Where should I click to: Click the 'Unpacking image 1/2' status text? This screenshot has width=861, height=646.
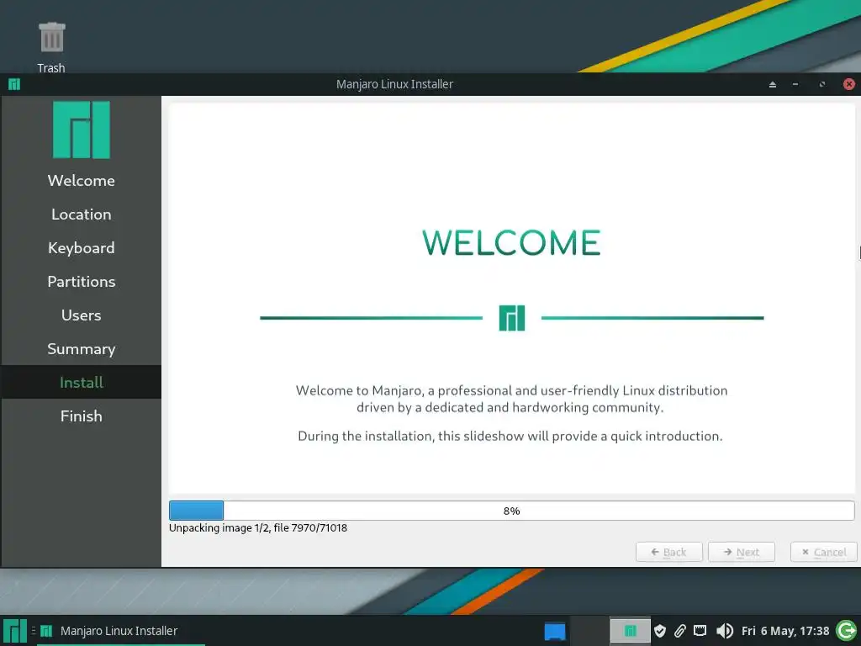tap(258, 528)
